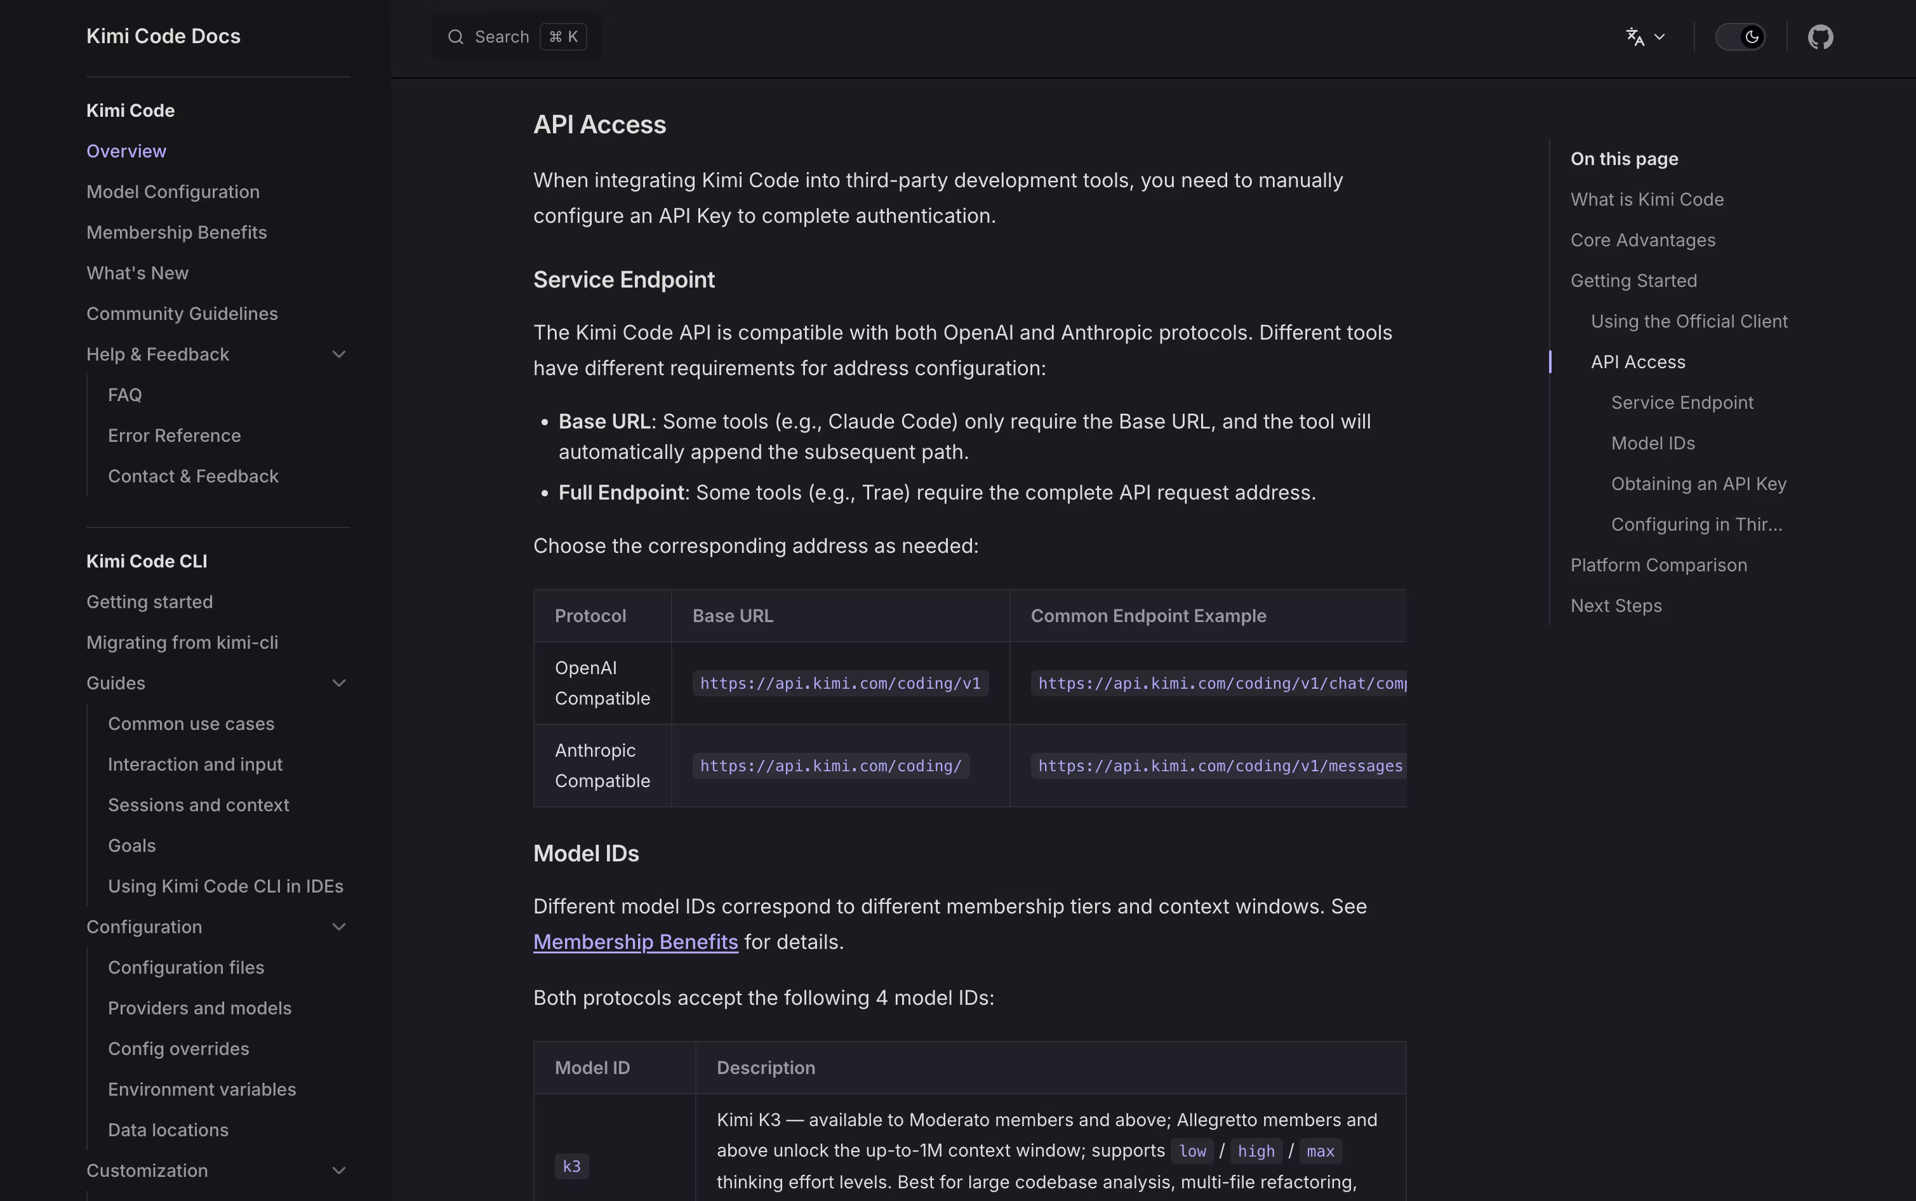Click the k3 model ID code
Viewport: 1916px width, 1201px height.
[x=571, y=1166]
